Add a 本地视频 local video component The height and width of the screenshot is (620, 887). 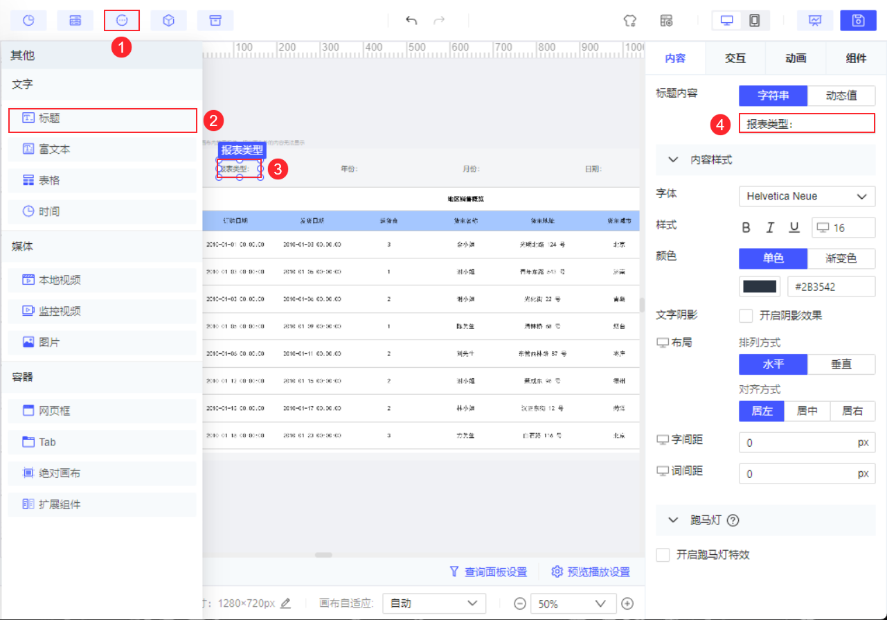(x=102, y=280)
